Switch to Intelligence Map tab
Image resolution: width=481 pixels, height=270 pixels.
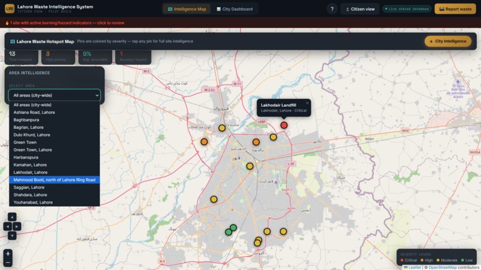point(187,9)
